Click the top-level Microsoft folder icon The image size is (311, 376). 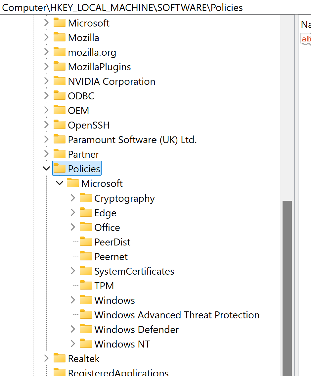(59, 23)
